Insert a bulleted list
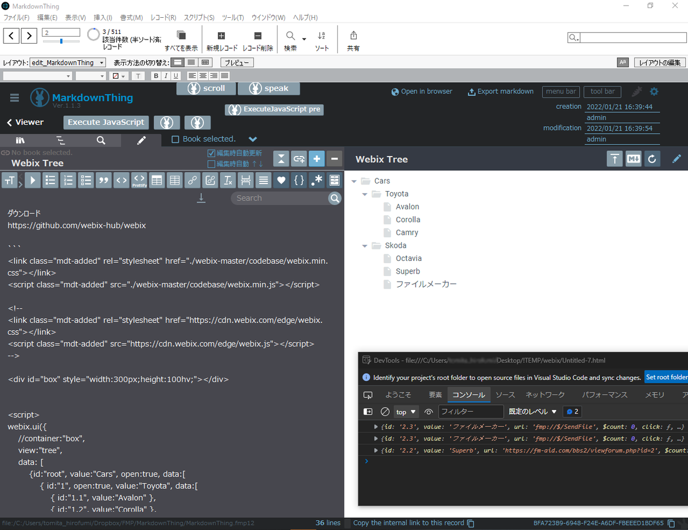688x530 pixels. coord(50,180)
